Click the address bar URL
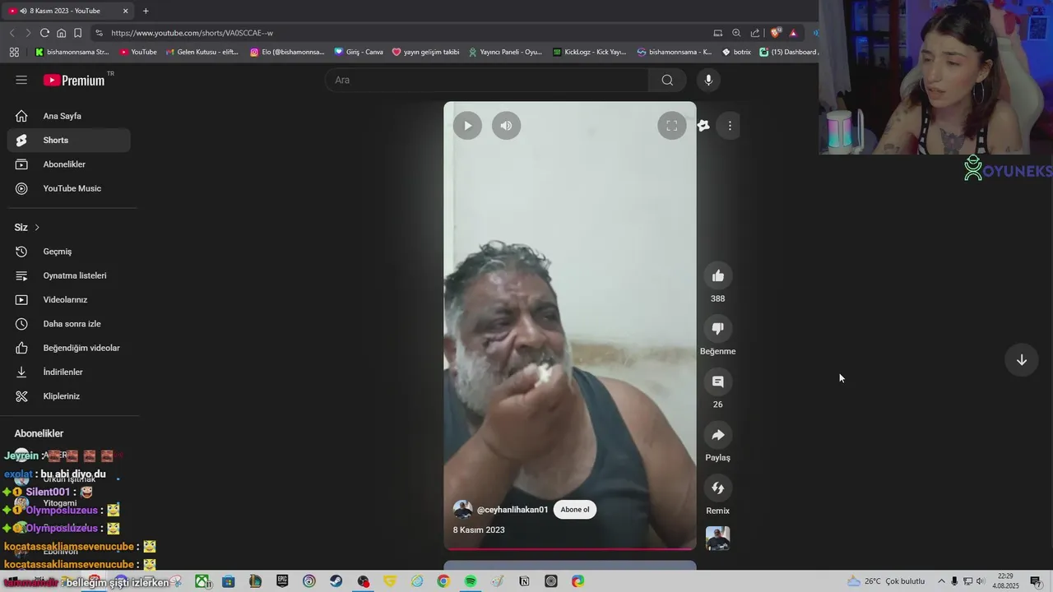The height and width of the screenshot is (592, 1053). tap(192, 33)
